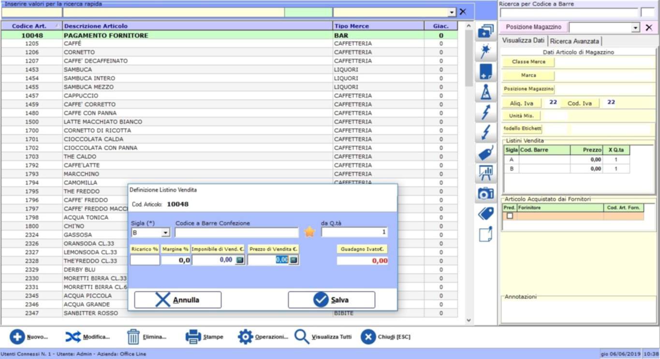Select the CAPPUCCIO row

pyautogui.click(x=229, y=96)
